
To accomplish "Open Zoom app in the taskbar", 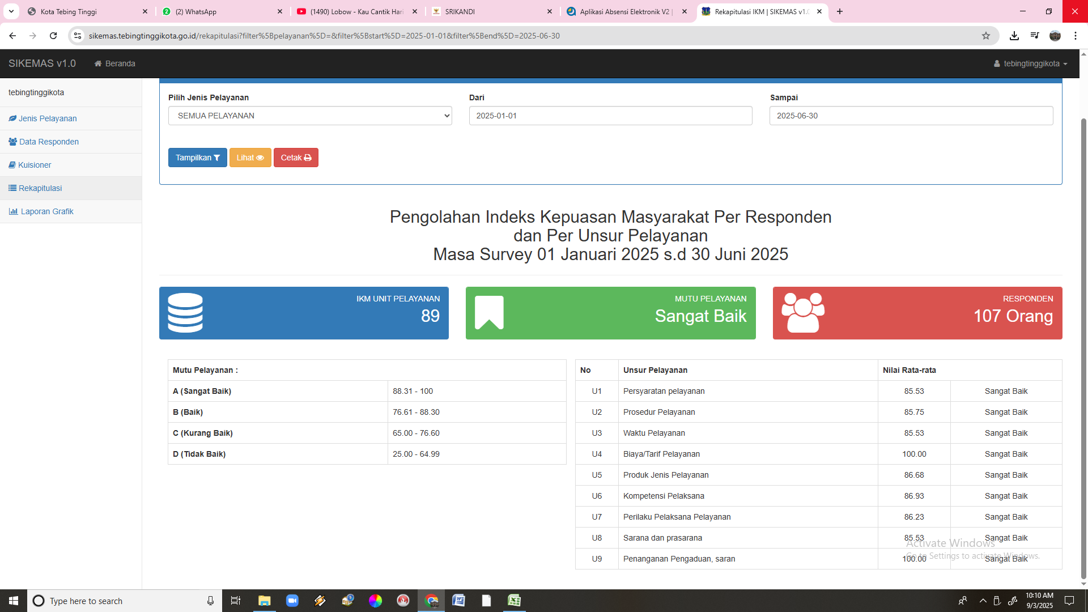I will click(x=292, y=601).
